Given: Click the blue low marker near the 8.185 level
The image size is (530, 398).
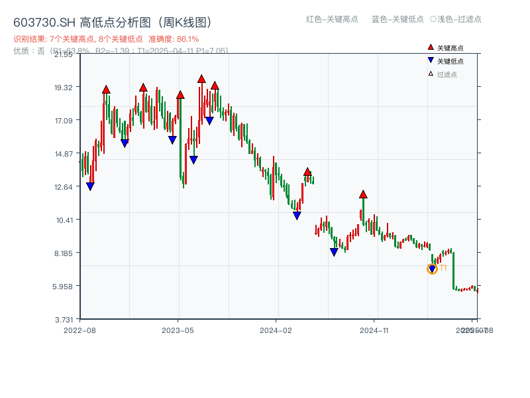Looking at the screenshot, I should (x=334, y=251).
